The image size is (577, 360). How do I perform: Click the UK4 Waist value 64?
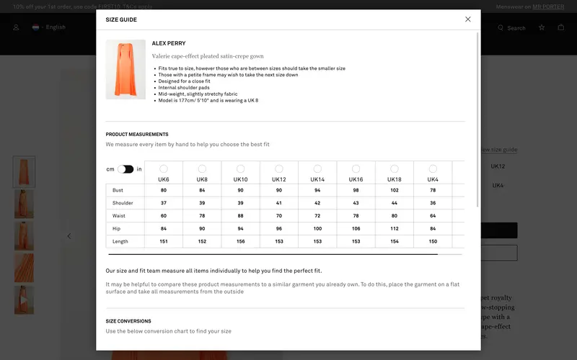pos(433,215)
